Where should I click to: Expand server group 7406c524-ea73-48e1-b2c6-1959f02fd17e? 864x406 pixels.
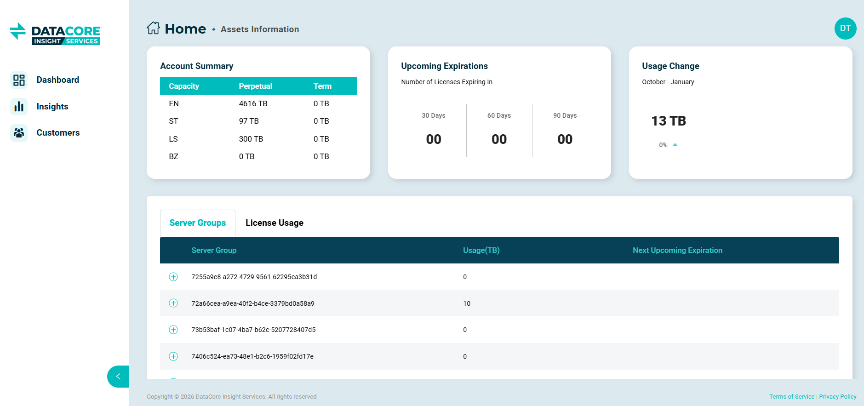[x=173, y=356]
